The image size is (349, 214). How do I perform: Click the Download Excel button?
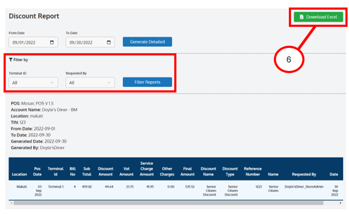click(x=318, y=17)
